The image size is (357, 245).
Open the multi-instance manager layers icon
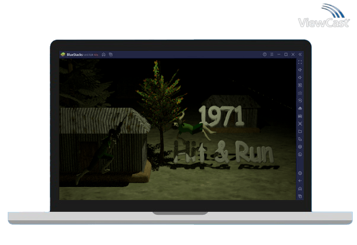coord(300,147)
